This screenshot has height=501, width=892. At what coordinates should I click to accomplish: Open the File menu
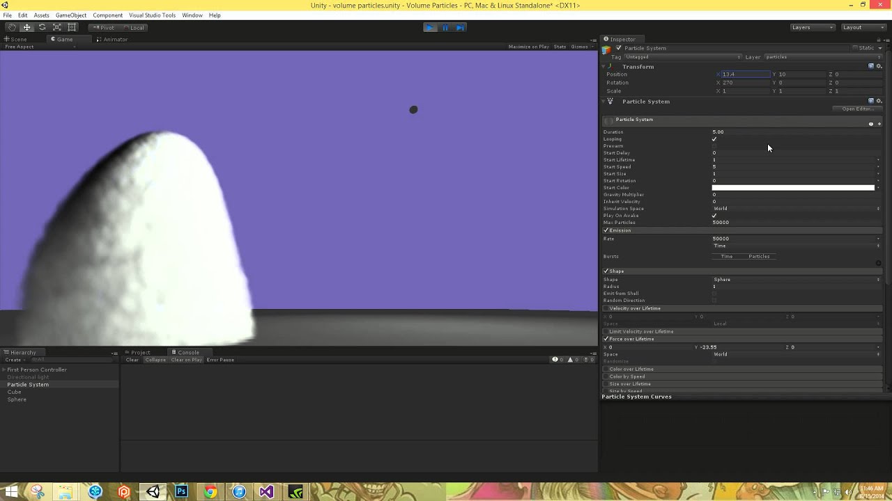(x=7, y=15)
